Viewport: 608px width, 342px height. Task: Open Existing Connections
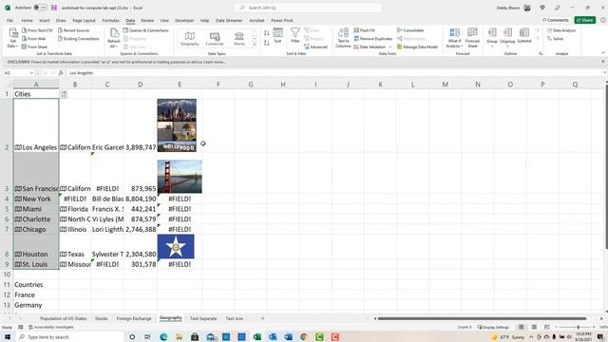tap(78, 38)
